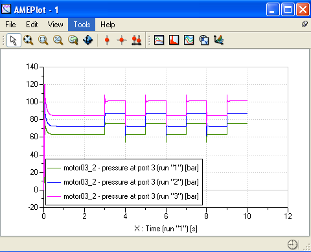Click the left toolbar drag handle
The width and height of the screenshot is (311, 252).
click(x=3, y=40)
